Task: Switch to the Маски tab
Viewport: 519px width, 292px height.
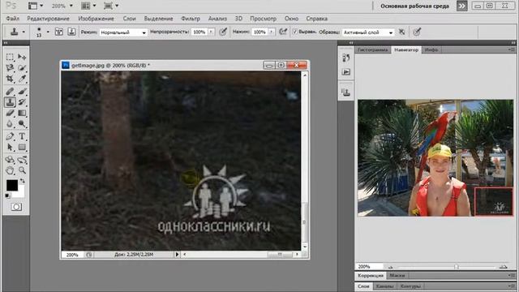Action: click(x=397, y=276)
